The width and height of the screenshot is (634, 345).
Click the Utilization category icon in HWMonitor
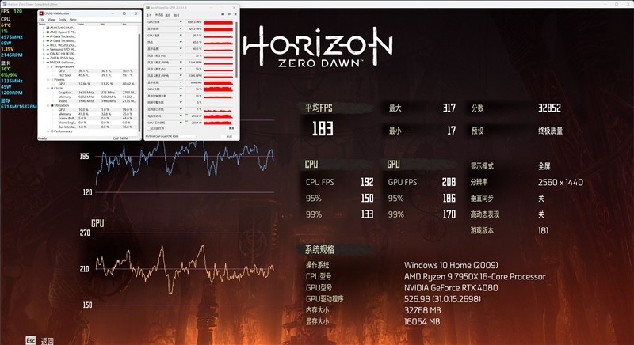(x=52, y=105)
